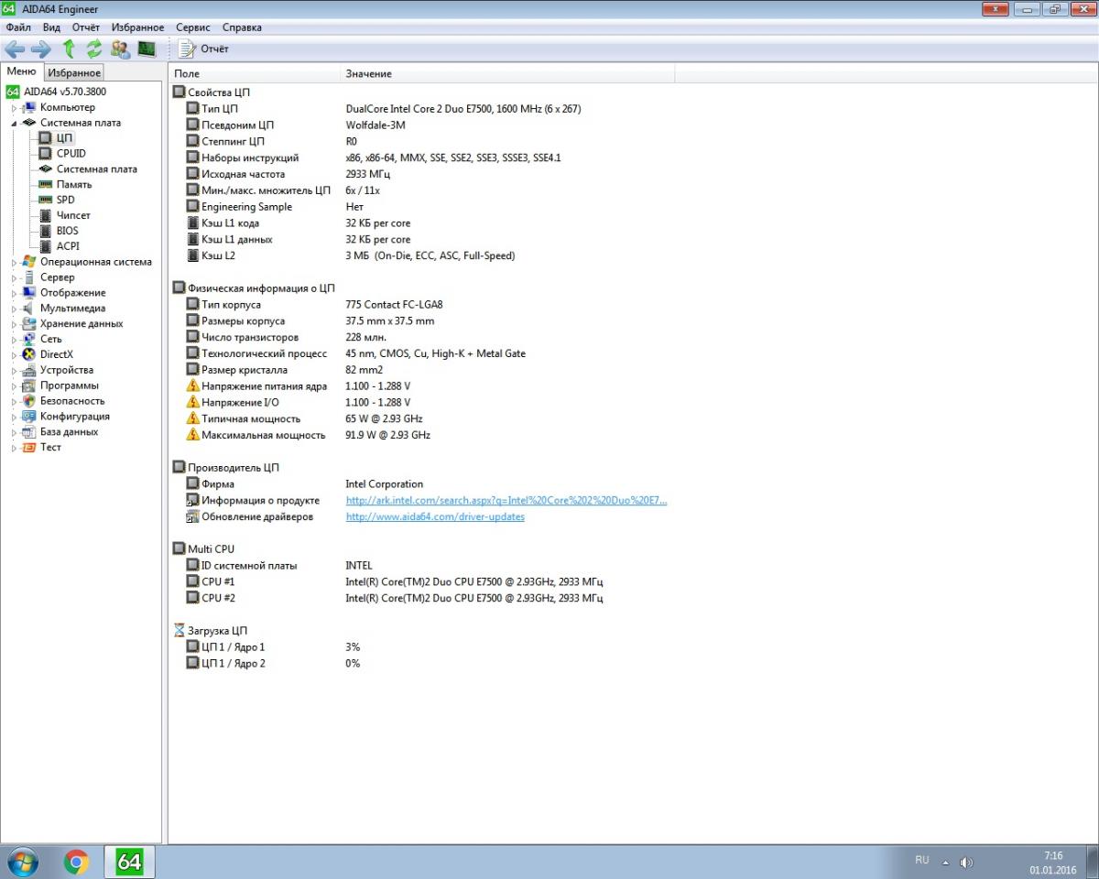This screenshot has height=879, width=1099.
Task: Show hidden tray icons arrow
Action: tap(946, 863)
